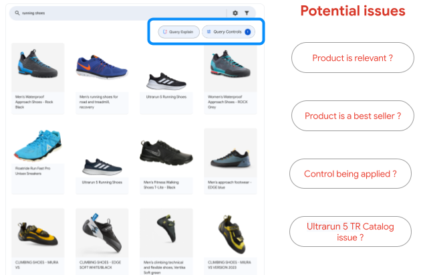
Task: Open the yellow Climbing Shoes MIURA VS image
Action: pos(37,233)
